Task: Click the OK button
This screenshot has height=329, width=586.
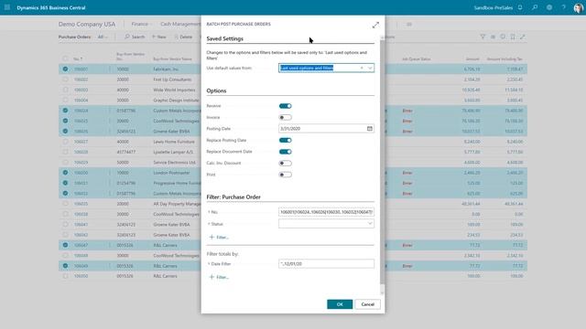Action: [340, 304]
